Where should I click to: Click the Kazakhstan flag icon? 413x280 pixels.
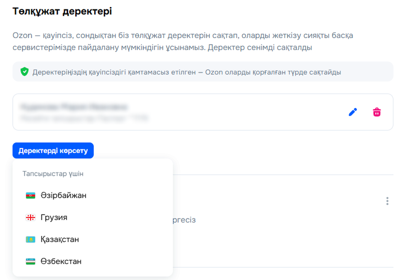pyautogui.click(x=31, y=239)
